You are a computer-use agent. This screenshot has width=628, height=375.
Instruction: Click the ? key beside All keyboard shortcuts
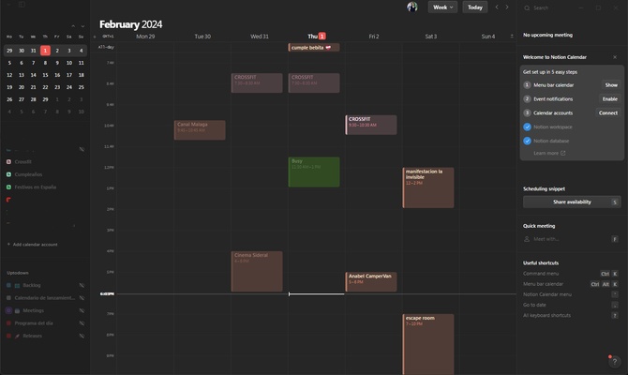pos(615,315)
